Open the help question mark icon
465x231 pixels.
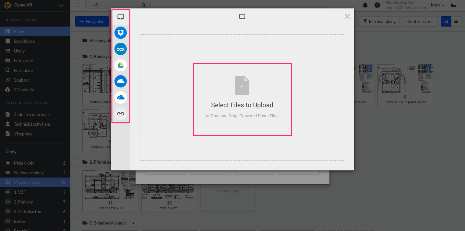pyautogui.click(x=377, y=5)
